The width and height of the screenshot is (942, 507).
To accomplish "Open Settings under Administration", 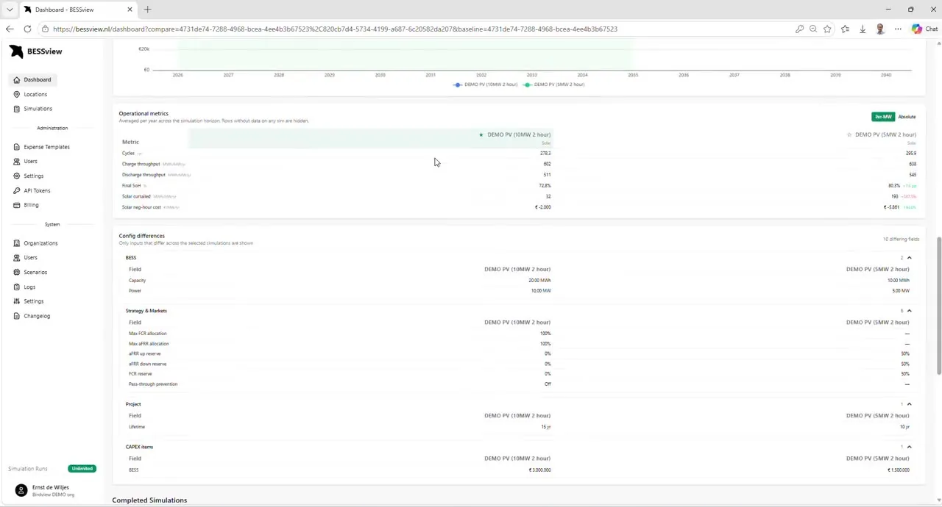I will [x=33, y=176].
